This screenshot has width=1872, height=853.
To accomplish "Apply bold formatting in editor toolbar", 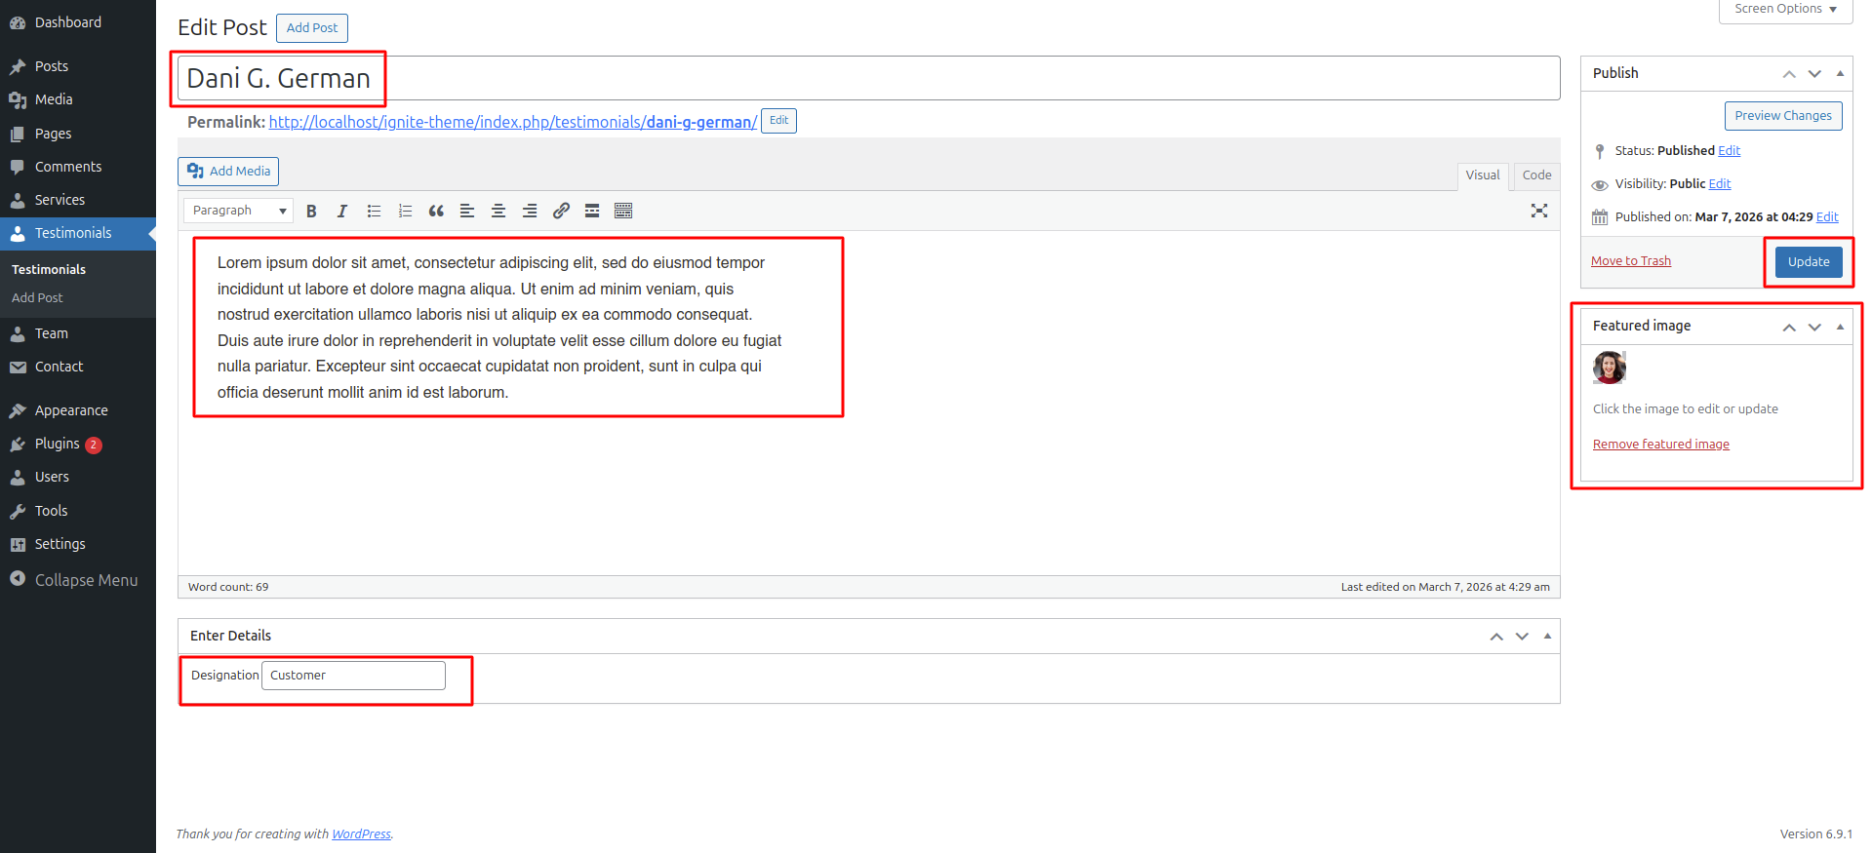I will click(311, 211).
